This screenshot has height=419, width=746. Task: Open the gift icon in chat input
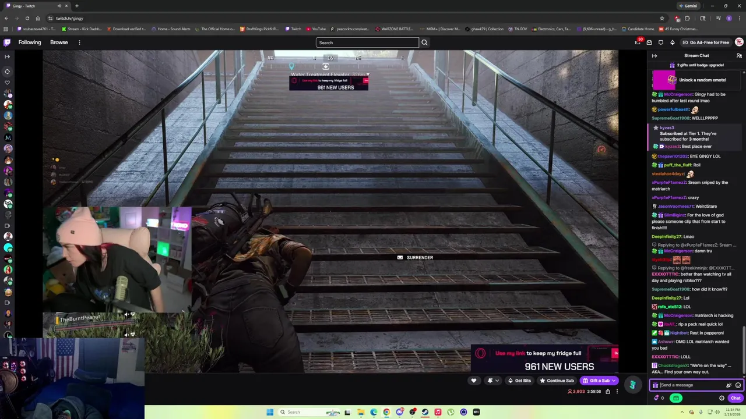[655, 385]
